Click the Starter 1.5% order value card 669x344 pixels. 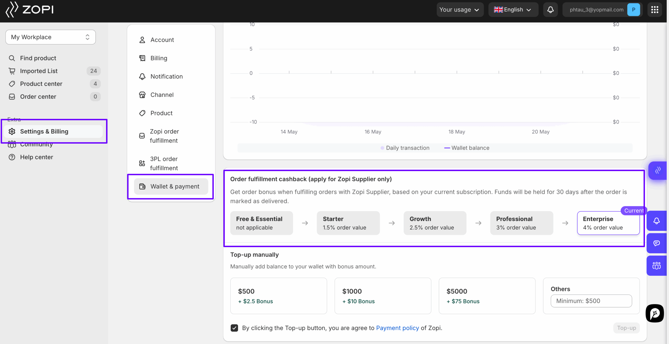[x=348, y=223]
